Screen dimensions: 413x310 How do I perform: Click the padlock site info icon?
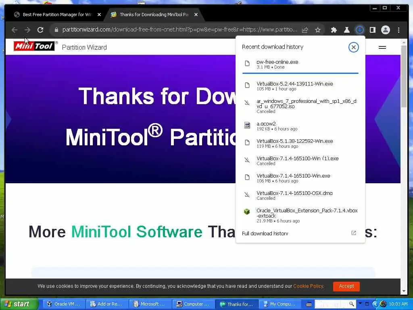coord(56,30)
